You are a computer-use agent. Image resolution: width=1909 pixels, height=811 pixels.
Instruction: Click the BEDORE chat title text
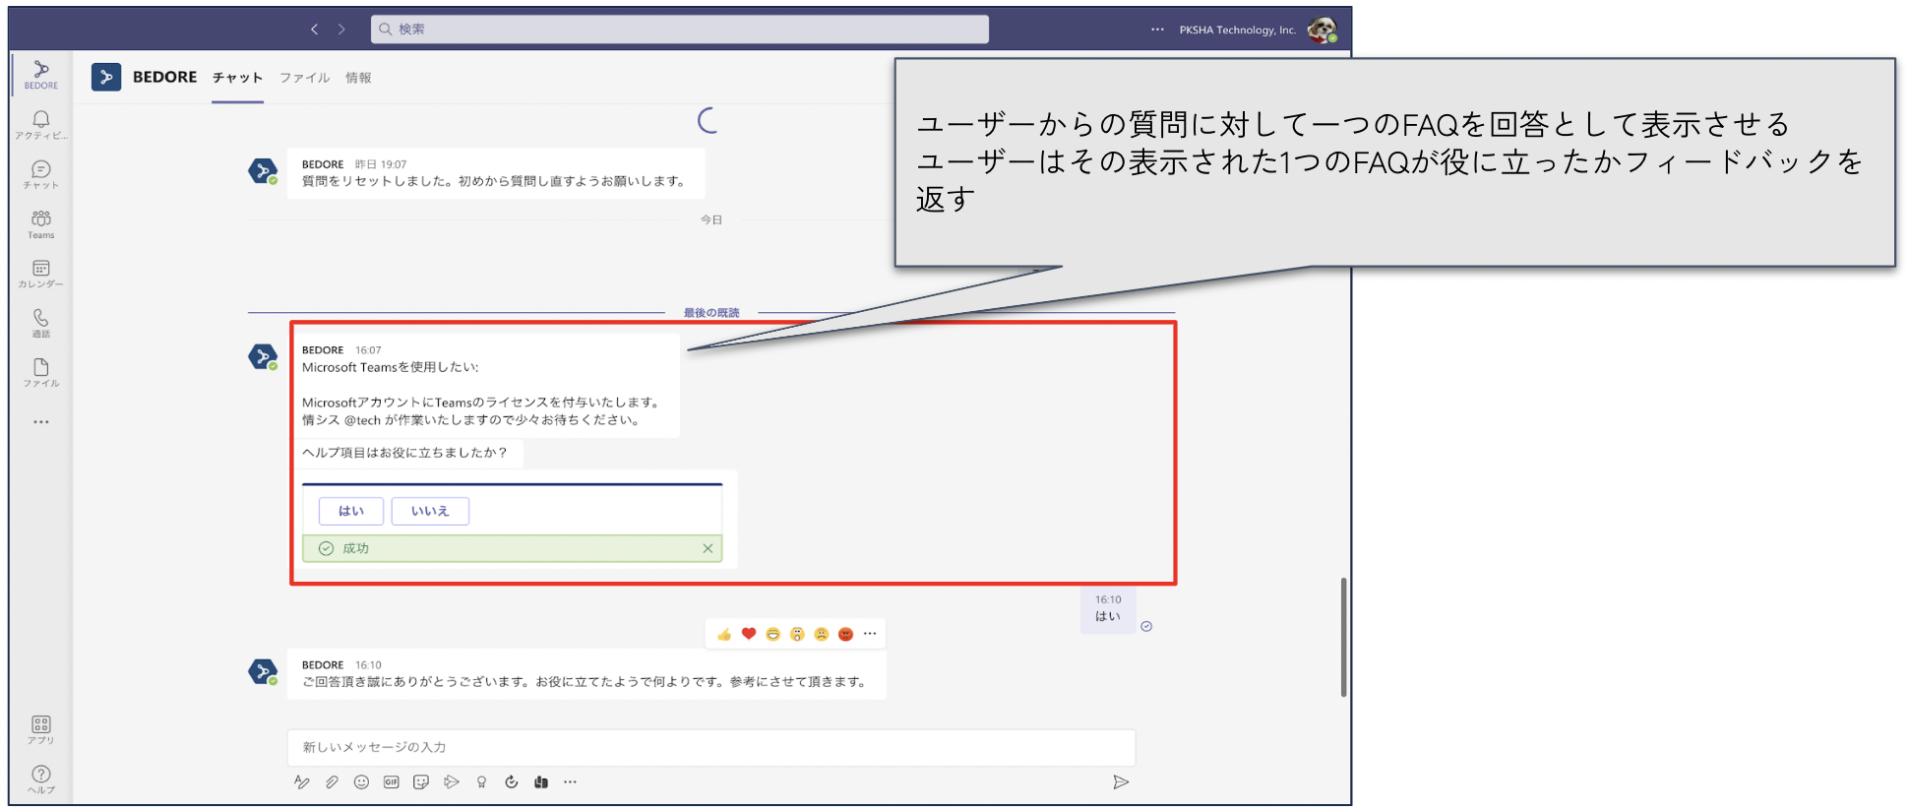164,77
